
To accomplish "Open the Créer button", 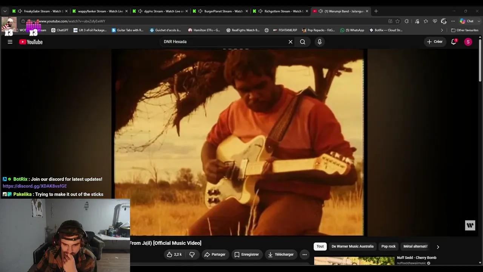I will (435, 42).
